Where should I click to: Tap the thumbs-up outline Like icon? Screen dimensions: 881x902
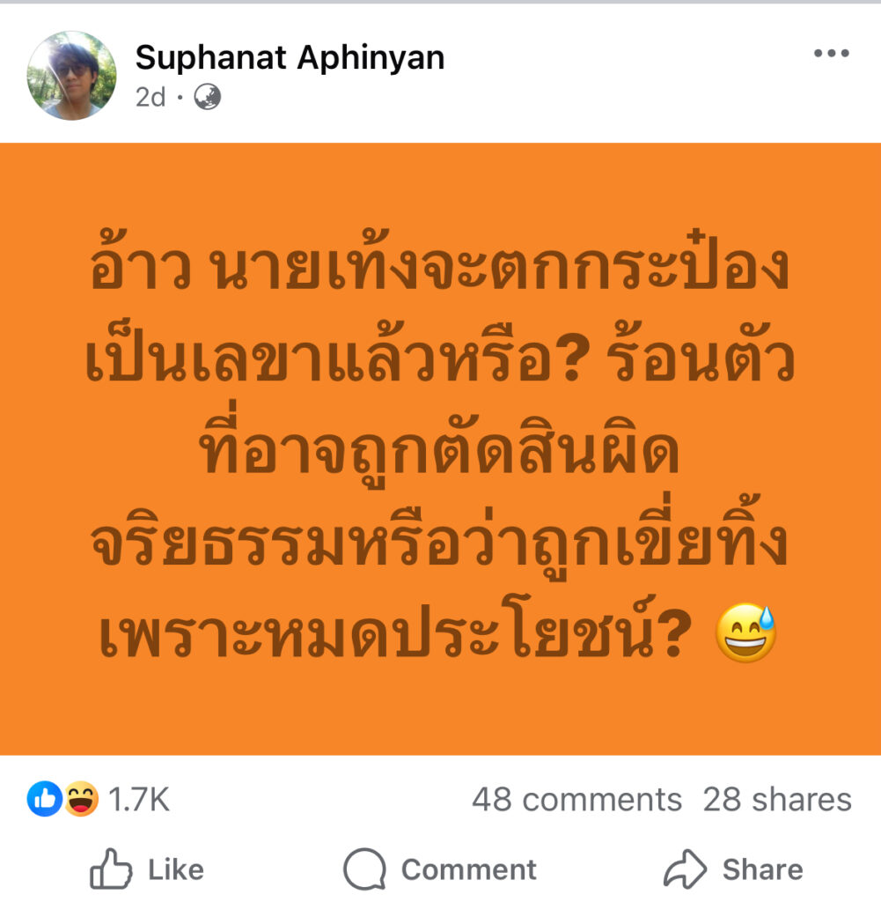coord(111,869)
